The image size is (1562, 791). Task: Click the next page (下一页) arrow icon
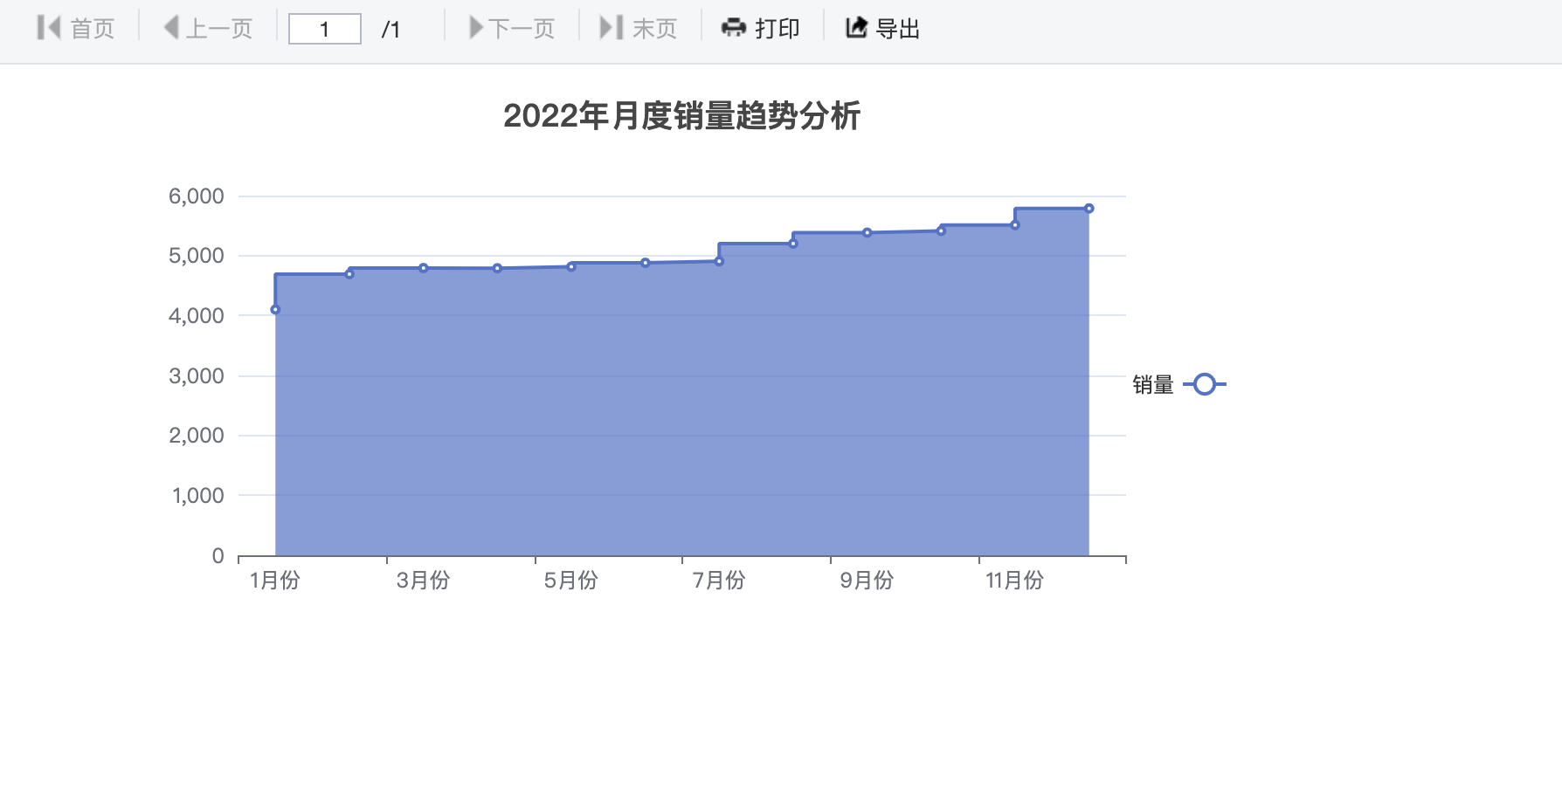pyautogui.click(x=476, y=28)
